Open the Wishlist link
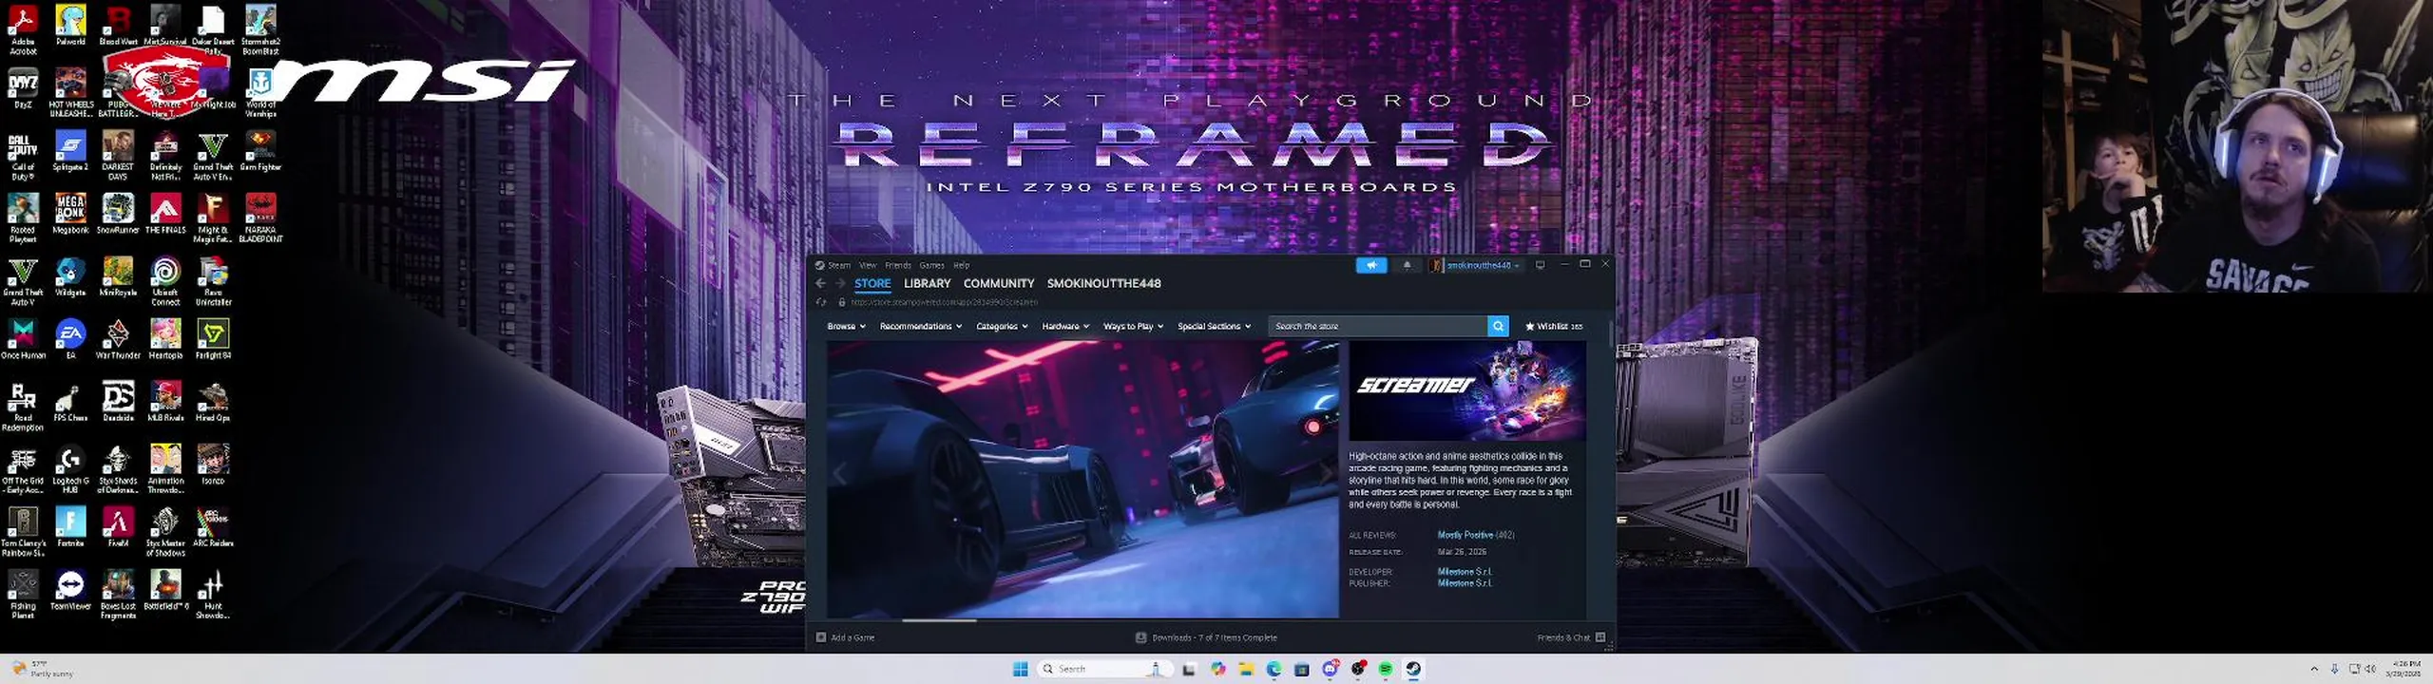 pyautogui.click(x=1554, y=326)
